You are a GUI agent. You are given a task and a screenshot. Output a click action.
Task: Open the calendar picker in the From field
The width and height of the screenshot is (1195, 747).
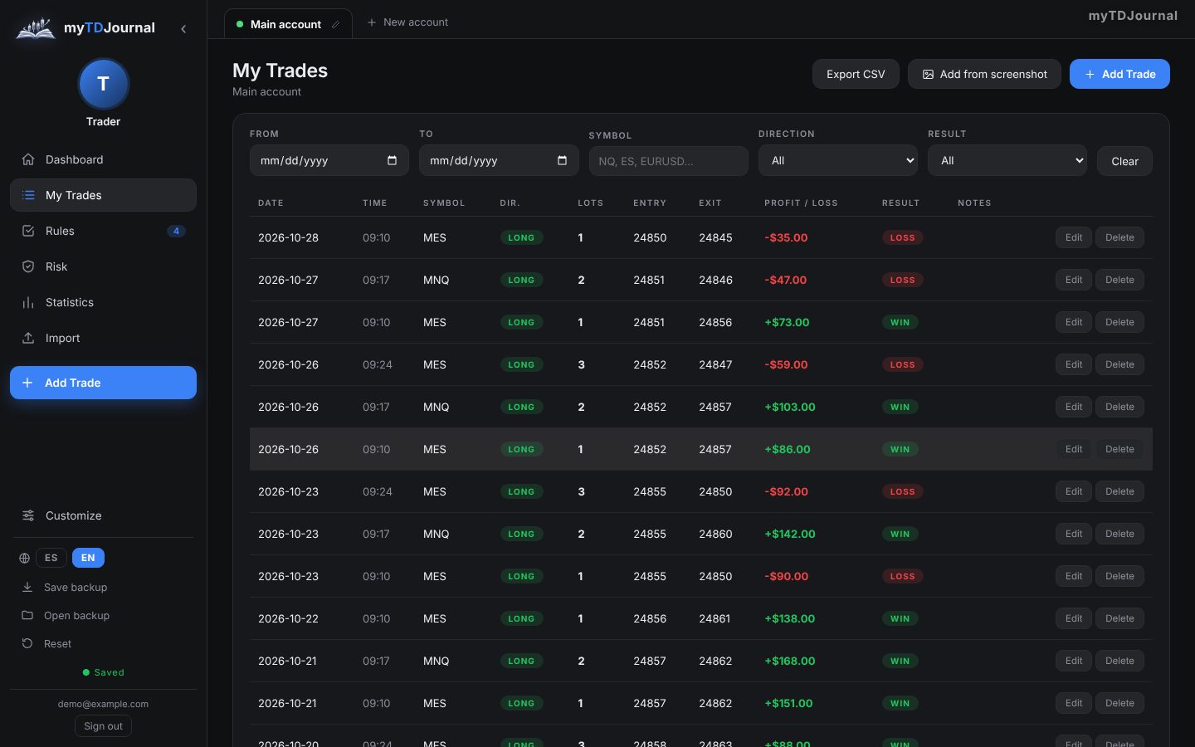[x=392, y=160]
